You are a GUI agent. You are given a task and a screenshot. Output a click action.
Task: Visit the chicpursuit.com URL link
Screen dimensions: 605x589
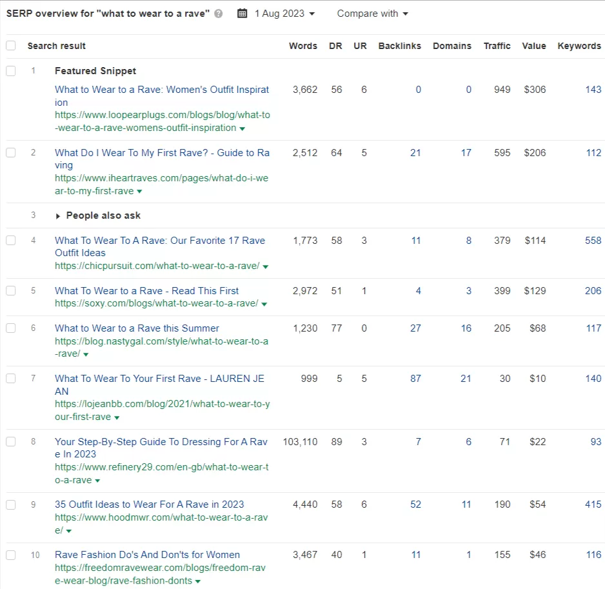[157, 266]
